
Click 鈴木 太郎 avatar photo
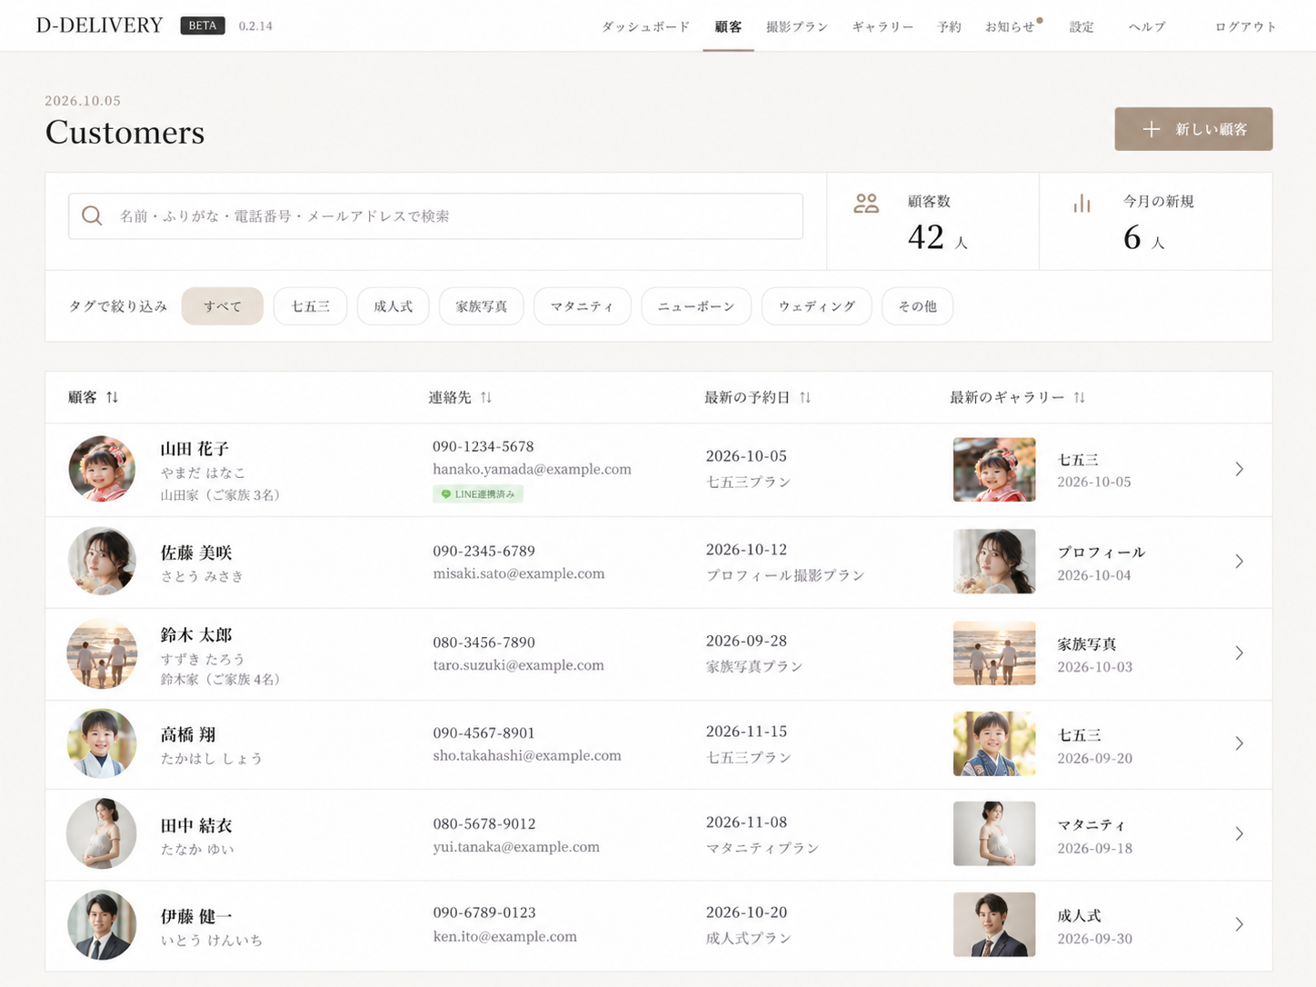point(102,653)
